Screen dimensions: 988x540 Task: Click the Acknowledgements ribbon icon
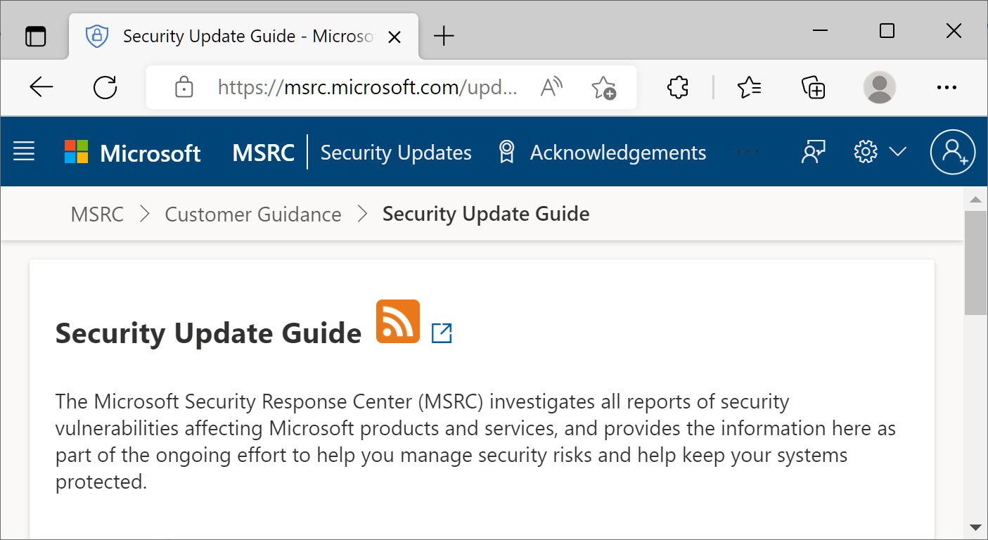506,152
